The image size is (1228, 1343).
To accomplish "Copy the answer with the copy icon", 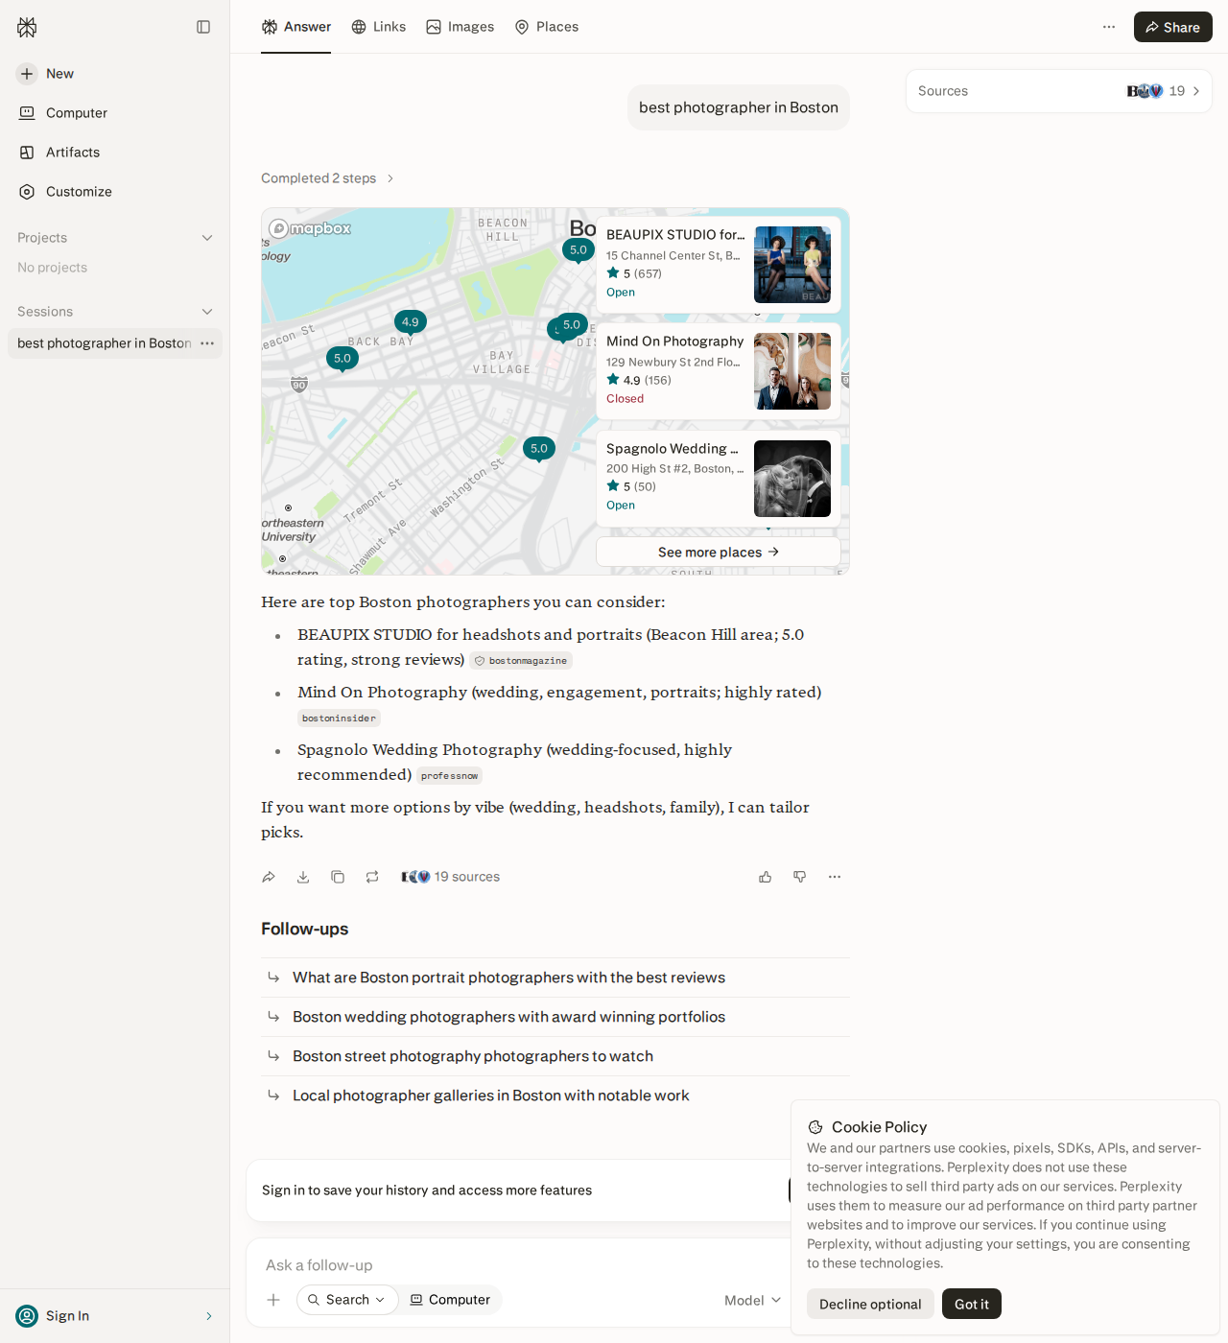I will tap(338, 877).
